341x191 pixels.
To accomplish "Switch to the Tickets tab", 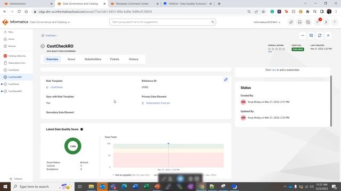I will click(x=115, y=59).
